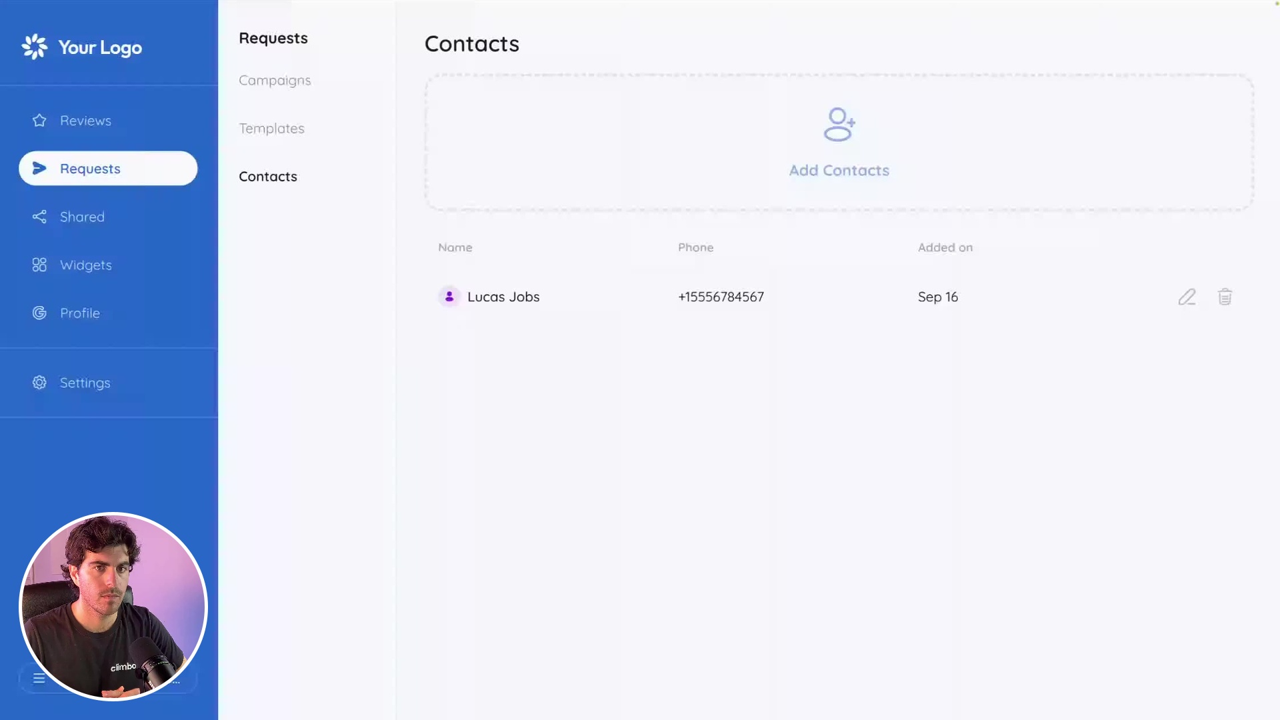The height and width of the screenshot is (720, 1280).
Task: Switch to the Templates section
Action: click(271, 128)
